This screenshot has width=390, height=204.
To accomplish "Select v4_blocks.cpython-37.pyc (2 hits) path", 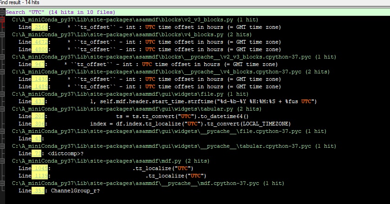I will [x=171, y=72].
